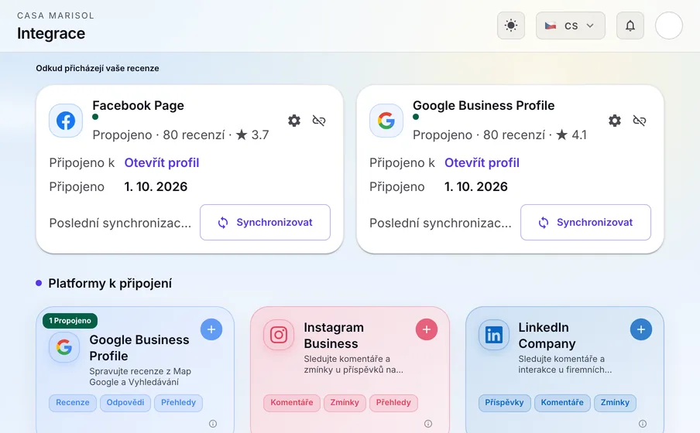Synchronize the Facebook Page

(265, 222)
